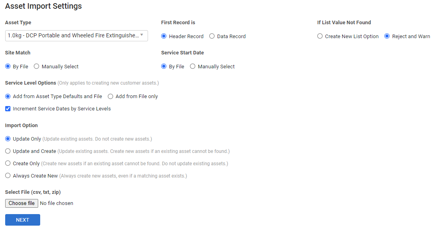
Task: Choose Update and Create import option
Action: (x=8, y=151)
